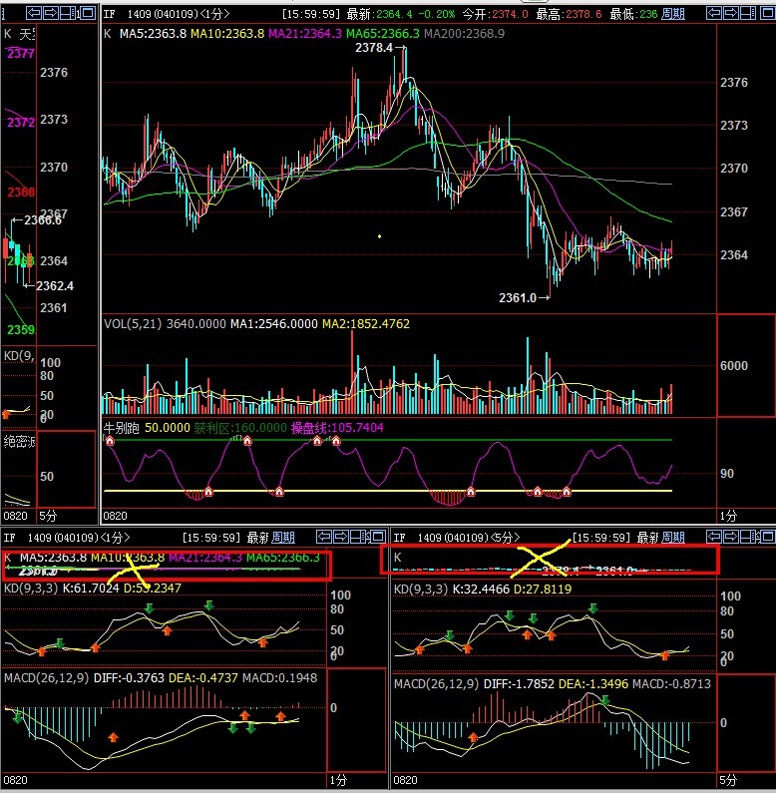Click the first house signal marker on the 牛别跑 indicator
776x793 pixels.
[x=110, y=442]
